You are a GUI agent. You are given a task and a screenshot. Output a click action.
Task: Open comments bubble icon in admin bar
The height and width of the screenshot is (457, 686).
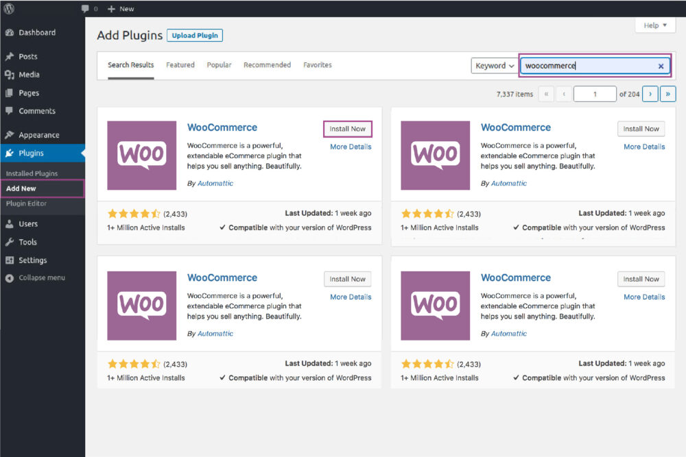pyautogui.click(x=85, y=9)
